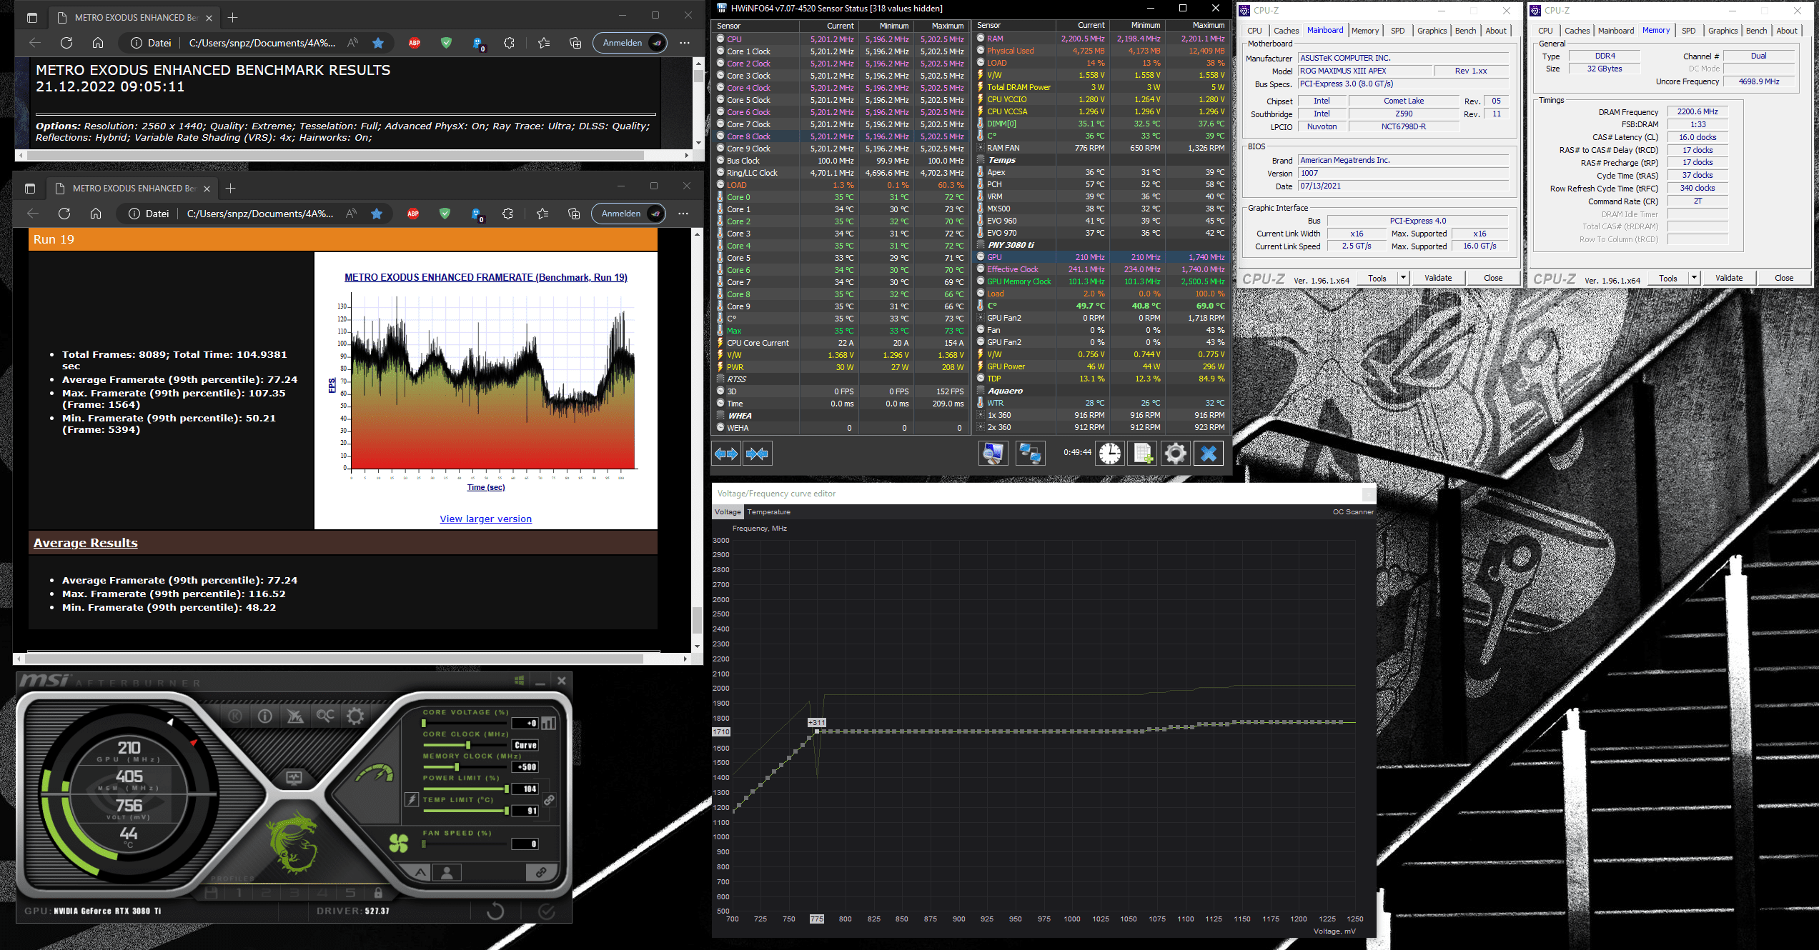Open extensions puzzle icon in lower browser
Viewport: 1819px width, 950px height.
click(x=507, y=214)
